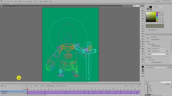The height and width of the screenshot is (96, 172).
Task: Toggle Snap to Objects magnet icon
Action: point(143,76)
